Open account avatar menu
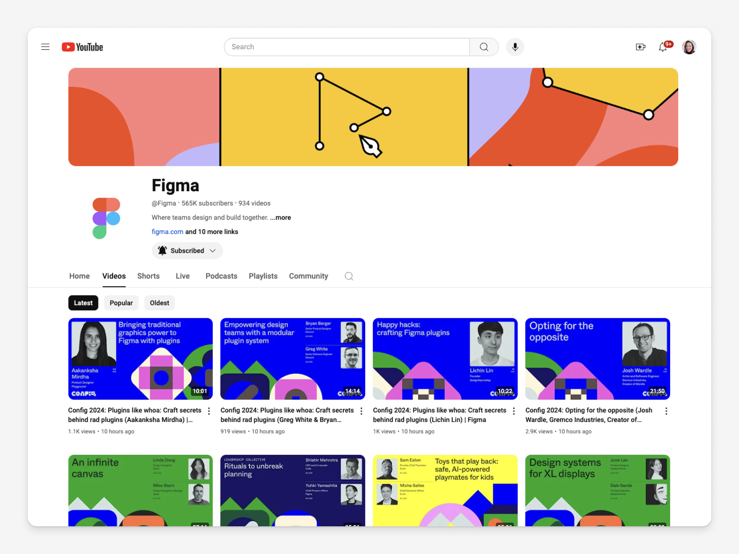Image resolution: width=739 pixels, height=554 pixels. point(689,47)
